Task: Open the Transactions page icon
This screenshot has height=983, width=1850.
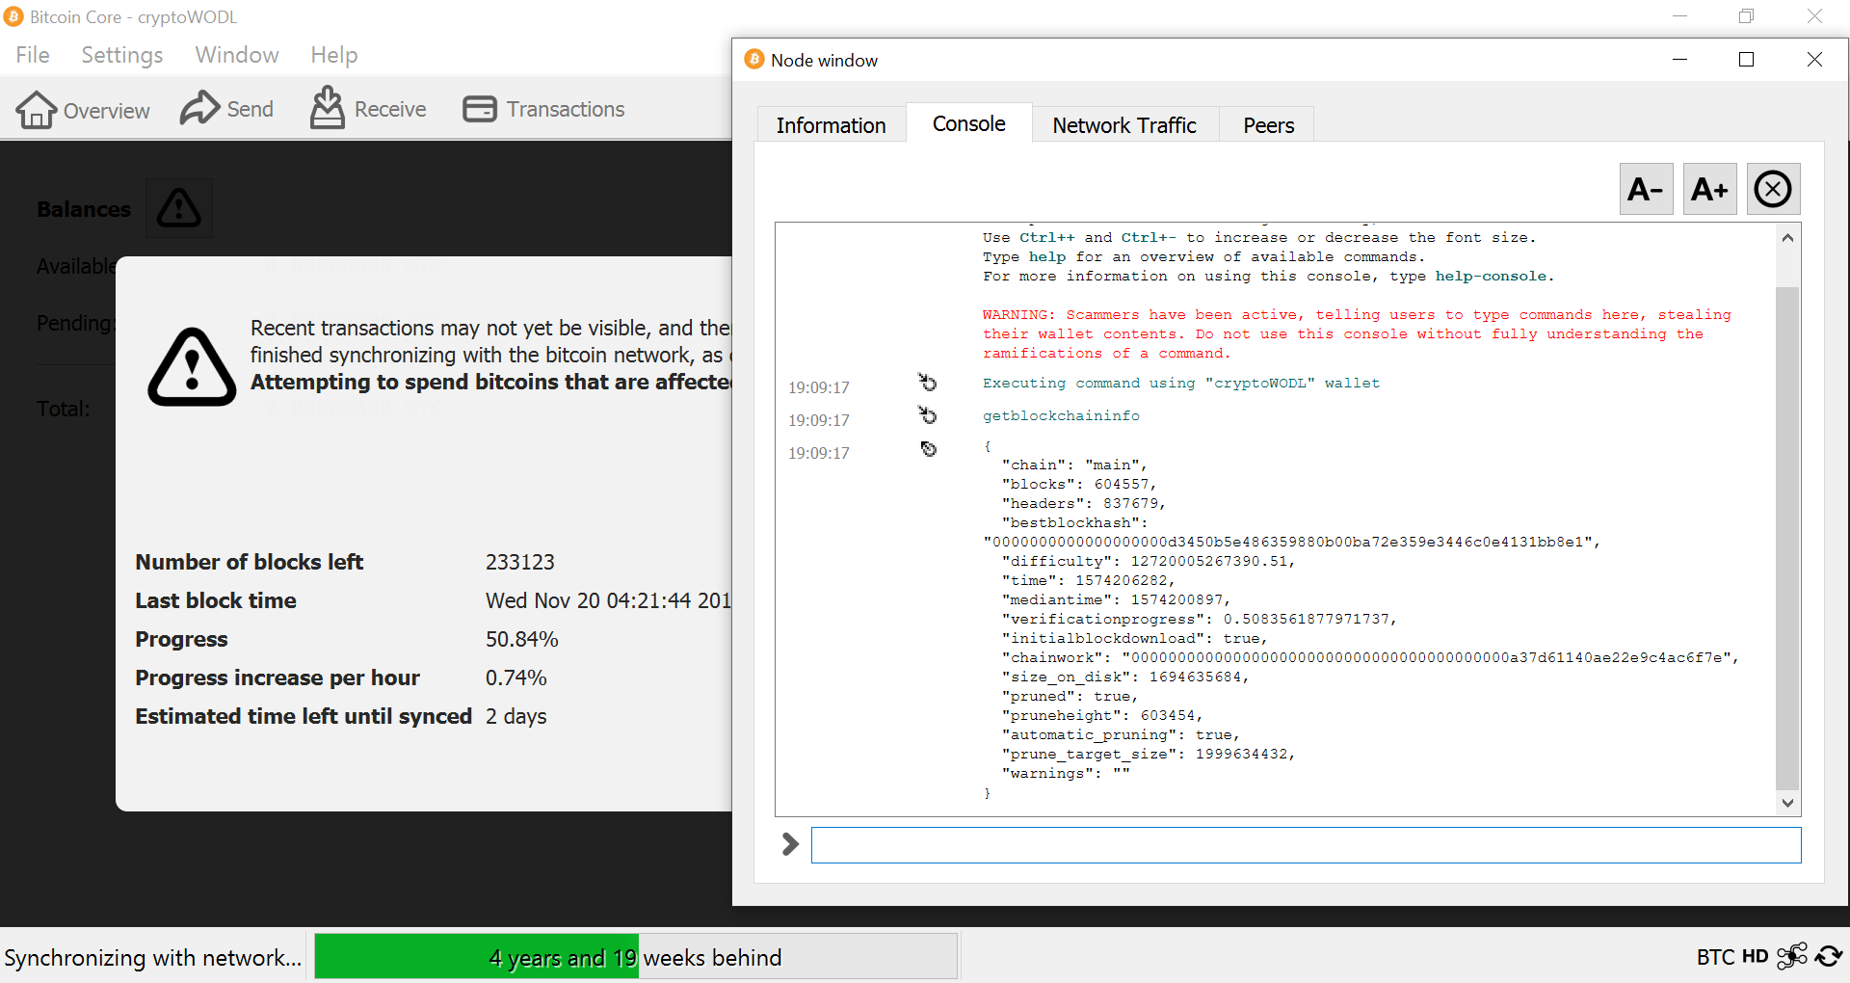Action: tap(544, 109)
